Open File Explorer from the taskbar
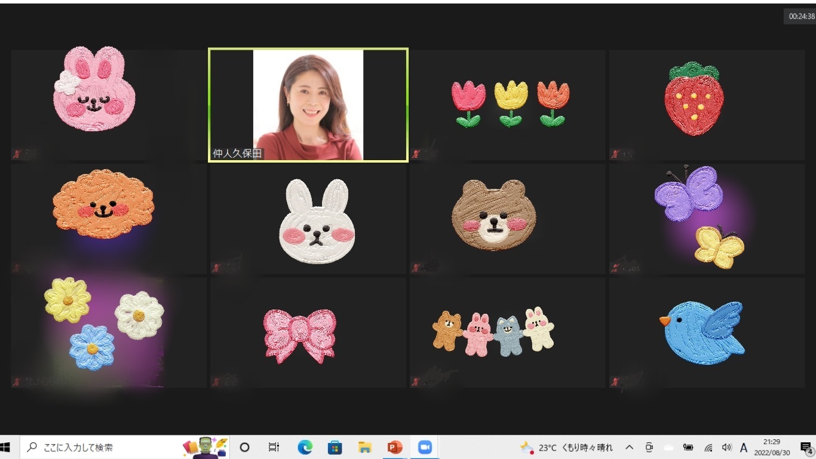 coord(364,447)
